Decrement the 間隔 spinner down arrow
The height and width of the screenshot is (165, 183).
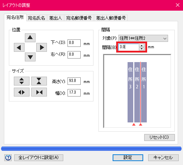tap(141, 49)
